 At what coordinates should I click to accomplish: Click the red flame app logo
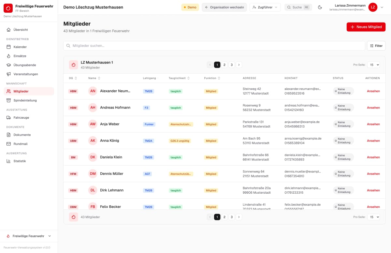pyautogui.click(x=8, y=8)
